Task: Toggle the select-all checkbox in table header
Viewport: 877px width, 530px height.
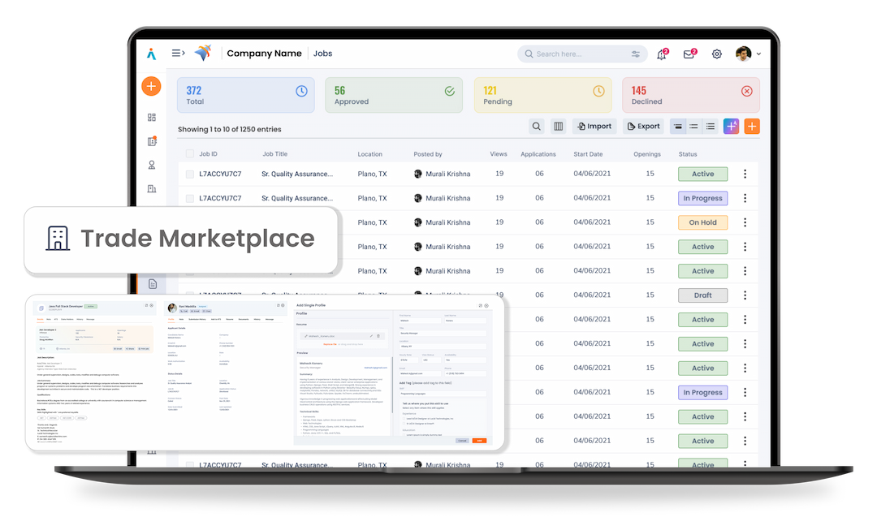Action: (189, 154)
